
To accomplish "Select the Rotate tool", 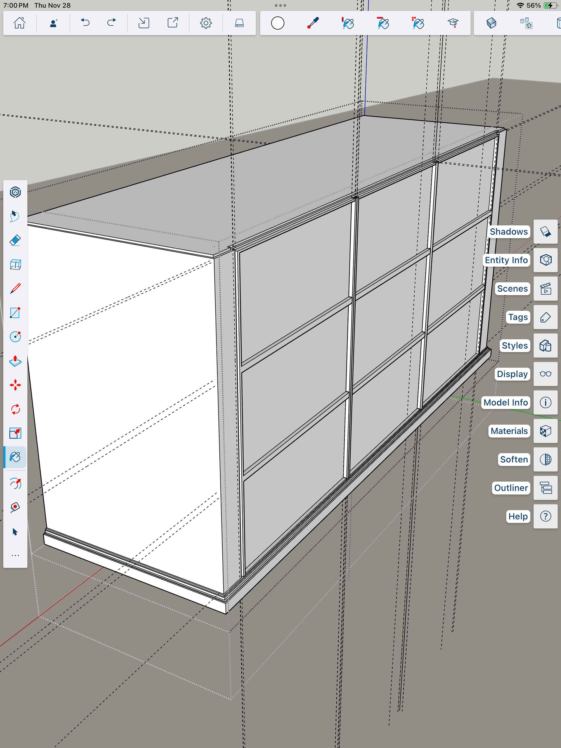I will 15,409.
